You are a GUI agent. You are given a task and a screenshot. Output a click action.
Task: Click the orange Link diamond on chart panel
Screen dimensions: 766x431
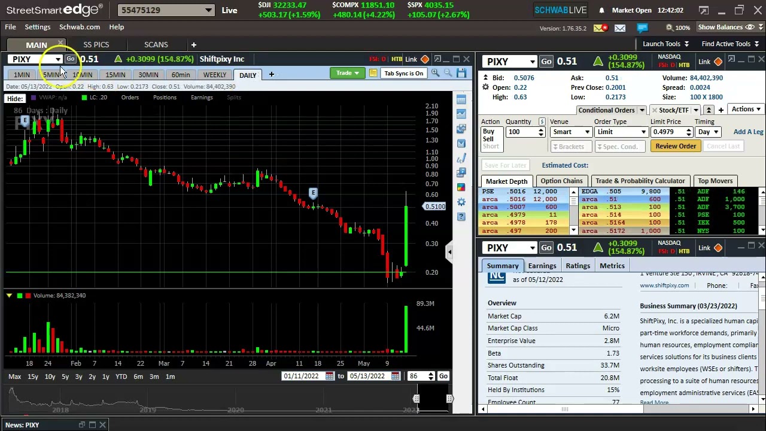(x=425, y=59)
